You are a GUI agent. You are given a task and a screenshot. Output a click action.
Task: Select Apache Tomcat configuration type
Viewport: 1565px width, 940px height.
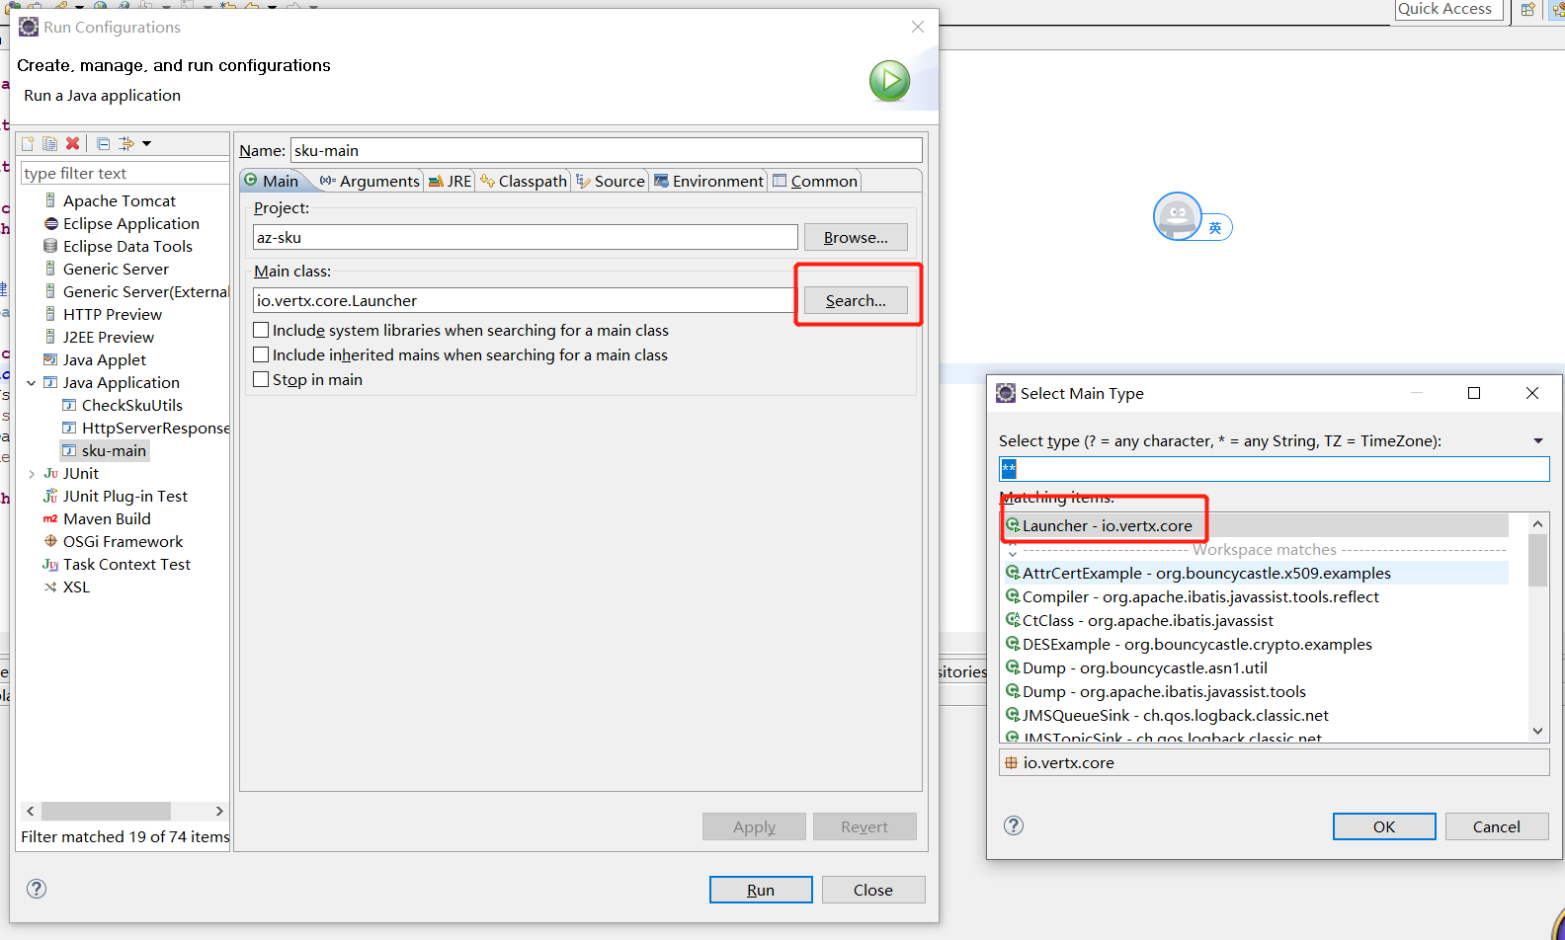coord(119,200)
